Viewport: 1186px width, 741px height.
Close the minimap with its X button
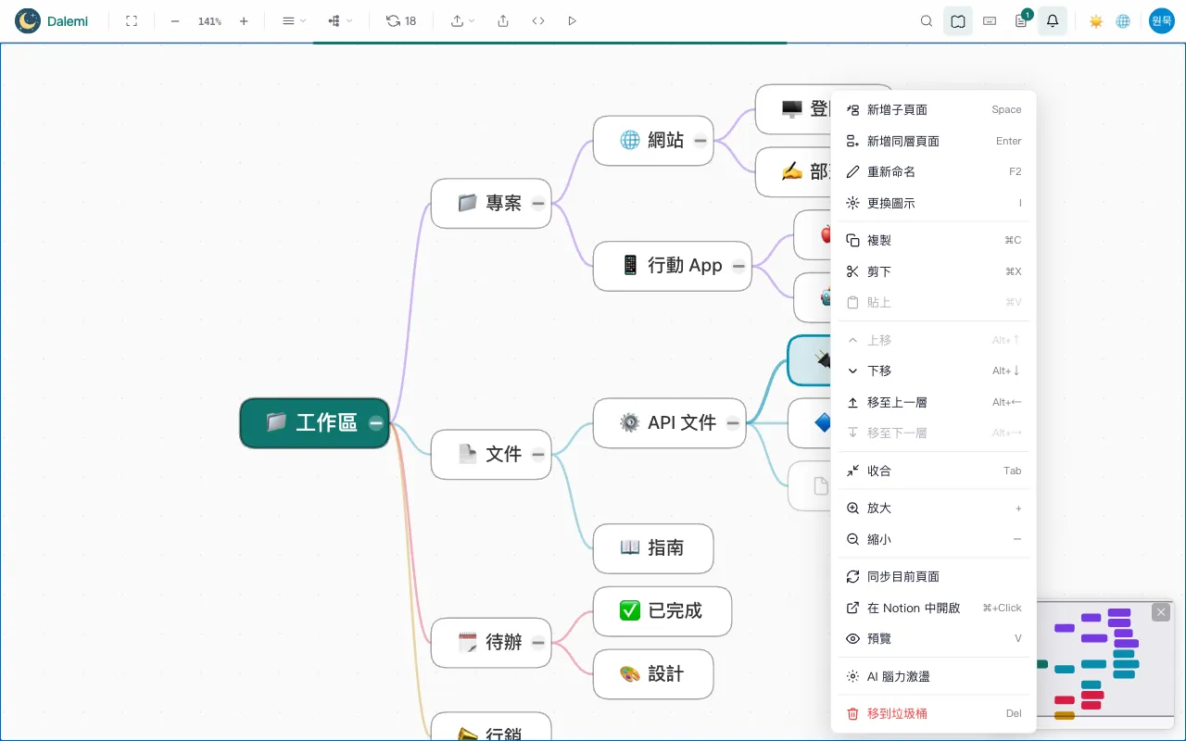tap(1161, 612)
